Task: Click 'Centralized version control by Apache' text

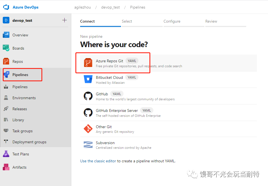Action: tap(124, 148)
